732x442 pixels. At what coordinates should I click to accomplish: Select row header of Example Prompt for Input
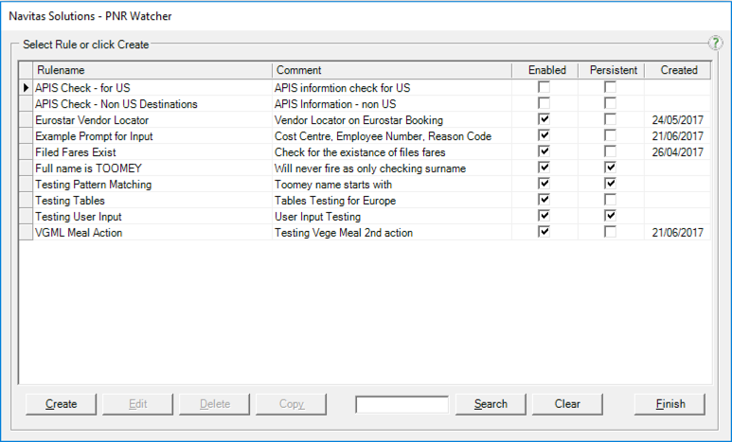point(26,136)
